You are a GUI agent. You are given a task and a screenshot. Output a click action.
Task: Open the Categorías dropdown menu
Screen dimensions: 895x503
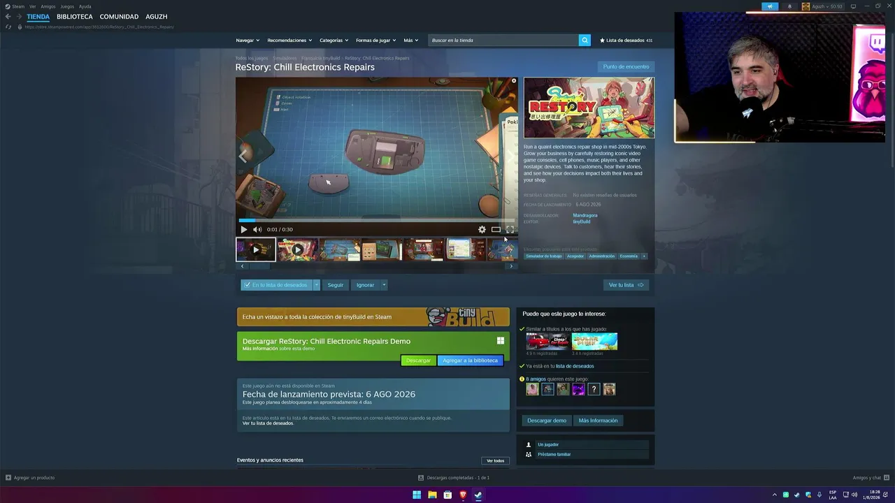tap(334, 41)
